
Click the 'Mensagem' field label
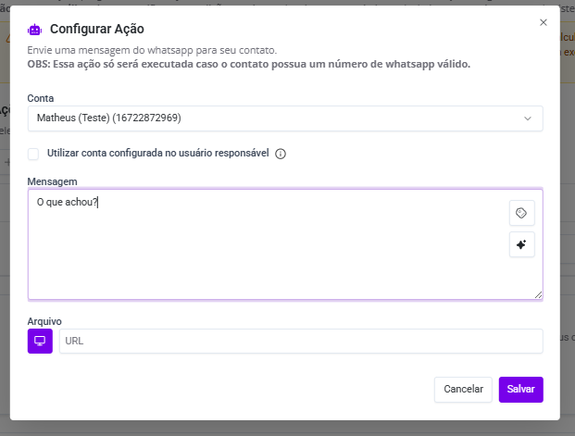click(x=52, y=181)
